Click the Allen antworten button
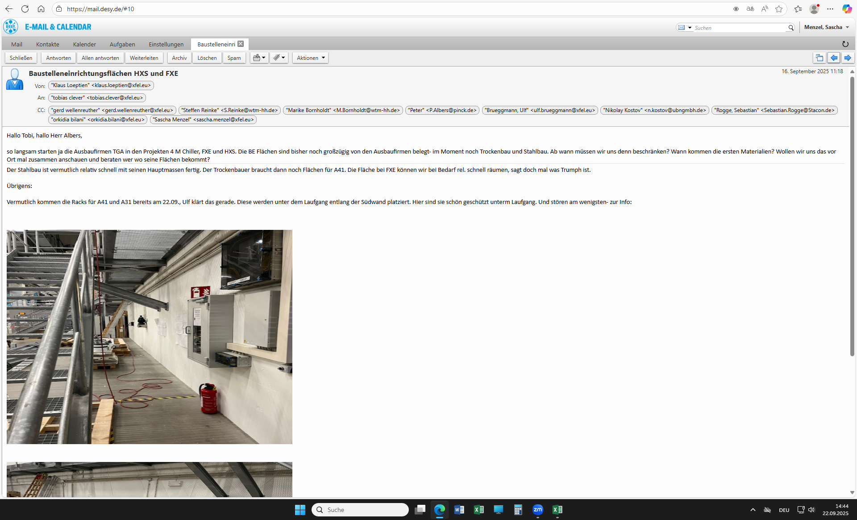The image size is (857, 520). (100, 58)
